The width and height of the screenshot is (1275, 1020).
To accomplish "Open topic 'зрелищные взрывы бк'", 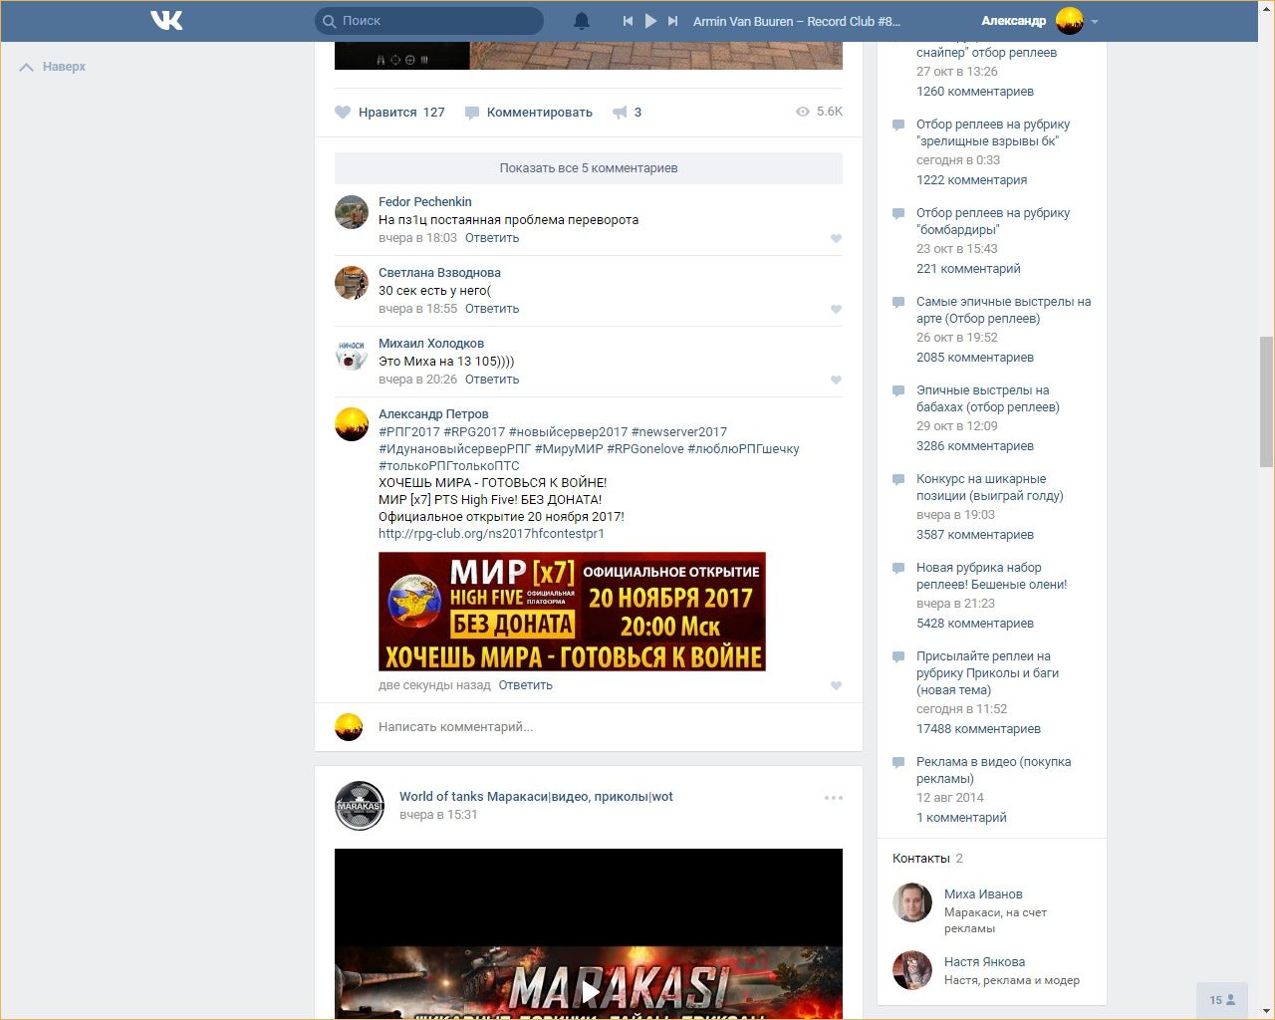I will [x=993, y=132].
